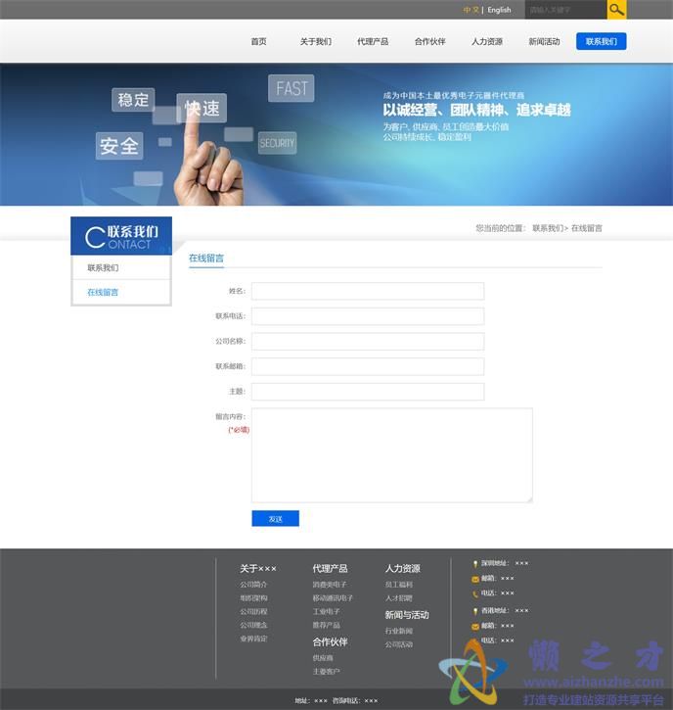Open 合作伙伴 in the top navigation
Viewport: 673px width, 710px height.
[430, 42]
